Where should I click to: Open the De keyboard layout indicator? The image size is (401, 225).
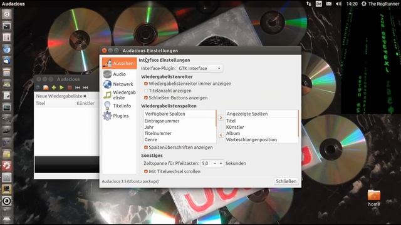point(319,4)
